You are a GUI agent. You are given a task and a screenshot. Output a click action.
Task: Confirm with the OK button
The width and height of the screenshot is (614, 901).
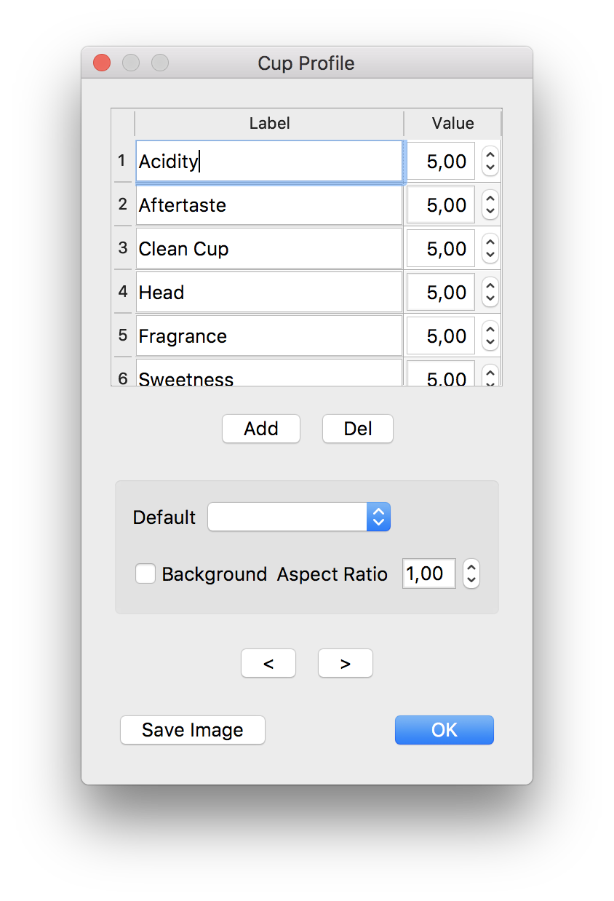point(444,730)
